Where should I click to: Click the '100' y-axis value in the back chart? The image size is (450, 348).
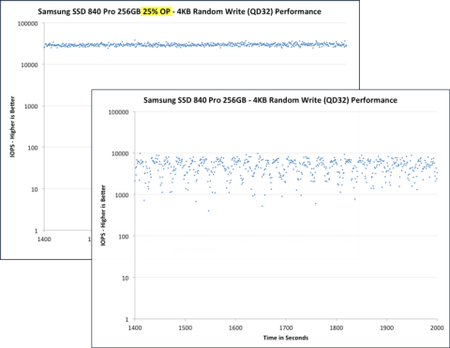pyautogui.click(x=33, y=148)
